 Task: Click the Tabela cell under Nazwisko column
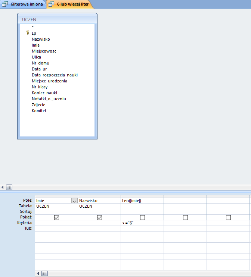point(99,206)
